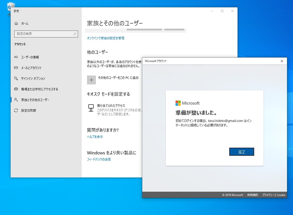Open オンラインで家族の設定を管理 link
The image size is (293, 215).
pyautogui.click(x=105, y=38)
